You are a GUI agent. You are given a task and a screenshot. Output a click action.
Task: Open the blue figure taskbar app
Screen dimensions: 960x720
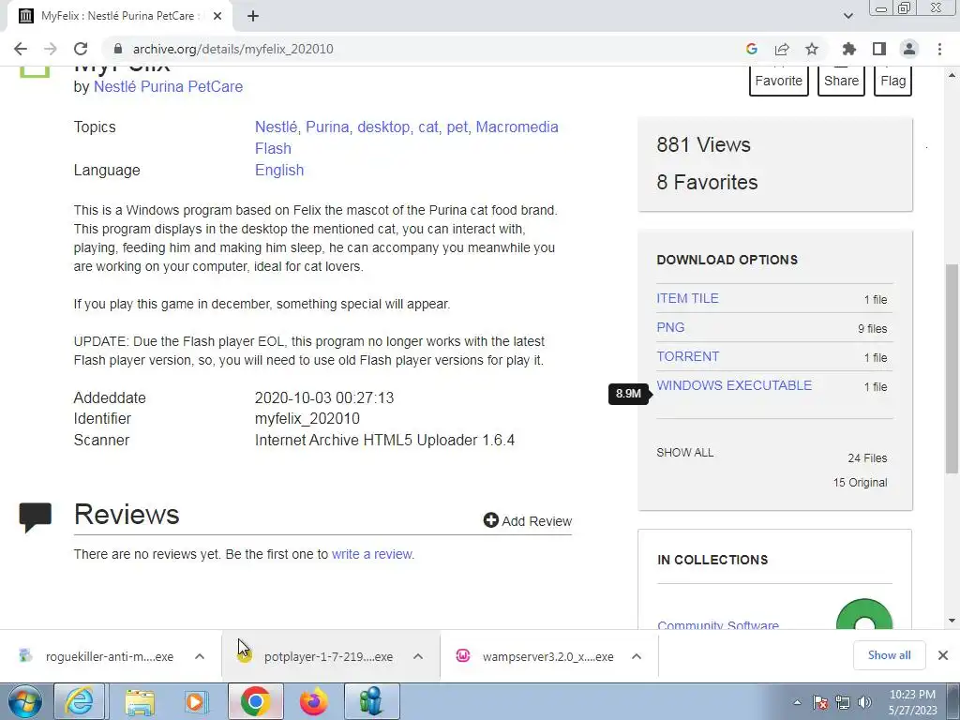point(371,701)
